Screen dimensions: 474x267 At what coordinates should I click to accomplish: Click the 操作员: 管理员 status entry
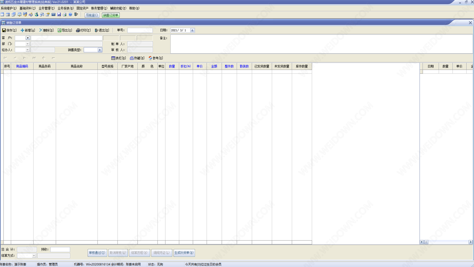47,264
